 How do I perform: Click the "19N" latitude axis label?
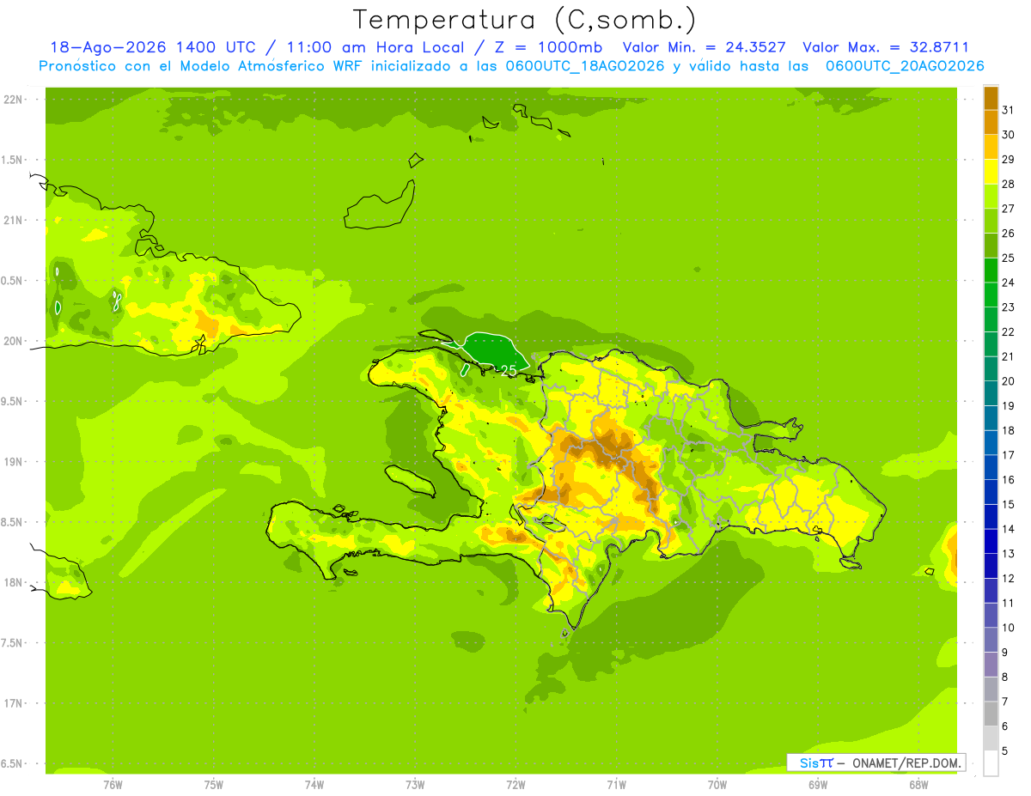point(14,461)
